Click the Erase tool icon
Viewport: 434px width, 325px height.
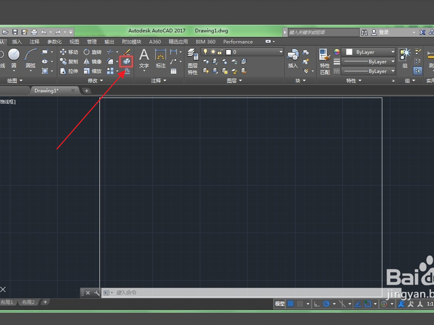[127, 52]
